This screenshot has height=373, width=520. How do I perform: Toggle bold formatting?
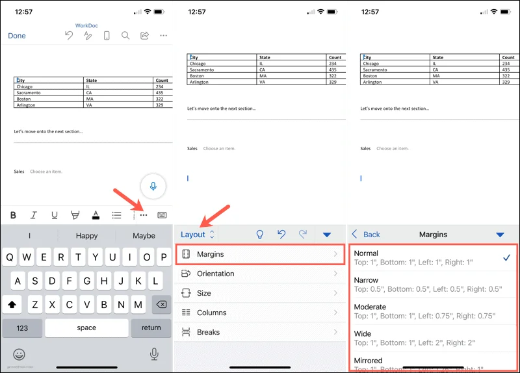coord(13,215)
